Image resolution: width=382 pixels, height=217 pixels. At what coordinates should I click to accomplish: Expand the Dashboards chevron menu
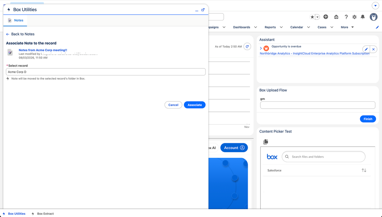[256, 27]
